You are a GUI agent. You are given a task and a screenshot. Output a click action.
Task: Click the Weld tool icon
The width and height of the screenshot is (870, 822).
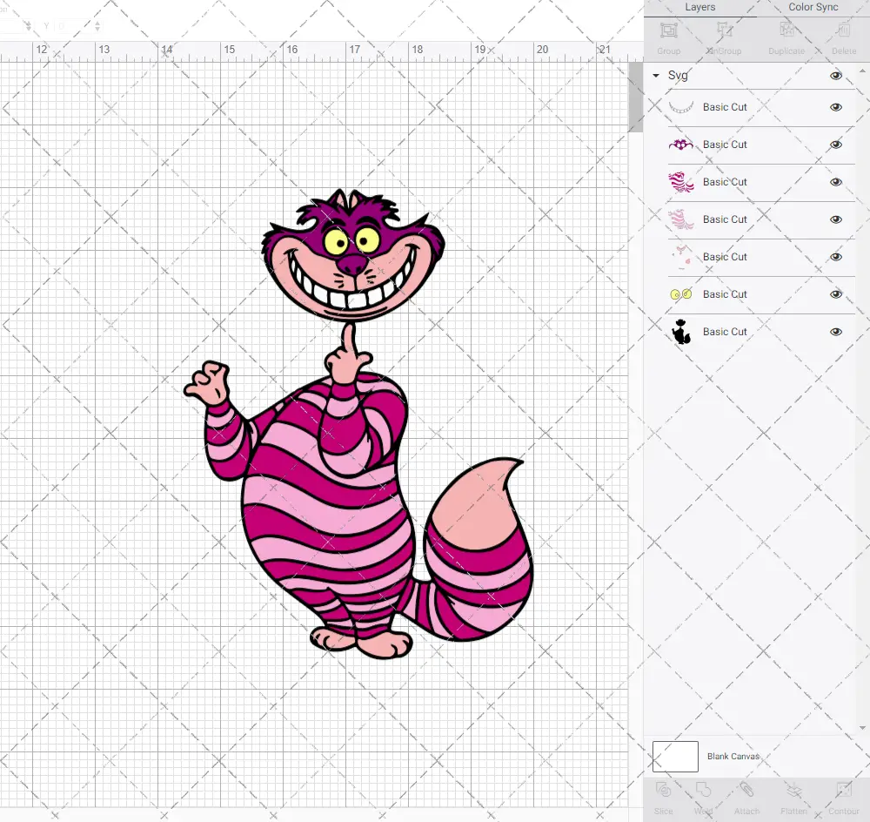coord(703,790)
